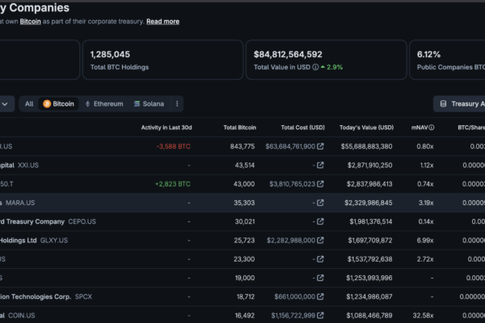Switch to the Solana filter tab
Image resolution: width=485 pixels, height=323 pixels.
pos(149,104)
